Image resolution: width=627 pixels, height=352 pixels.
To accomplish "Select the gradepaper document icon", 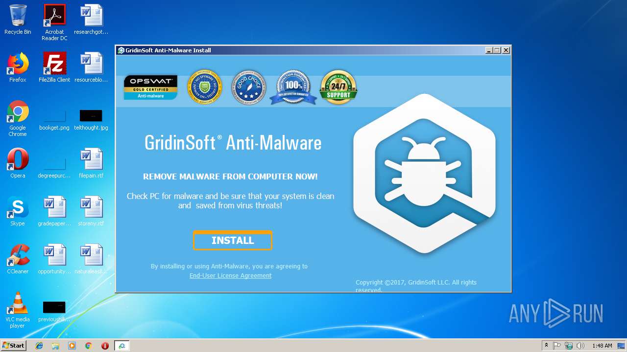I will pos(54,211).
